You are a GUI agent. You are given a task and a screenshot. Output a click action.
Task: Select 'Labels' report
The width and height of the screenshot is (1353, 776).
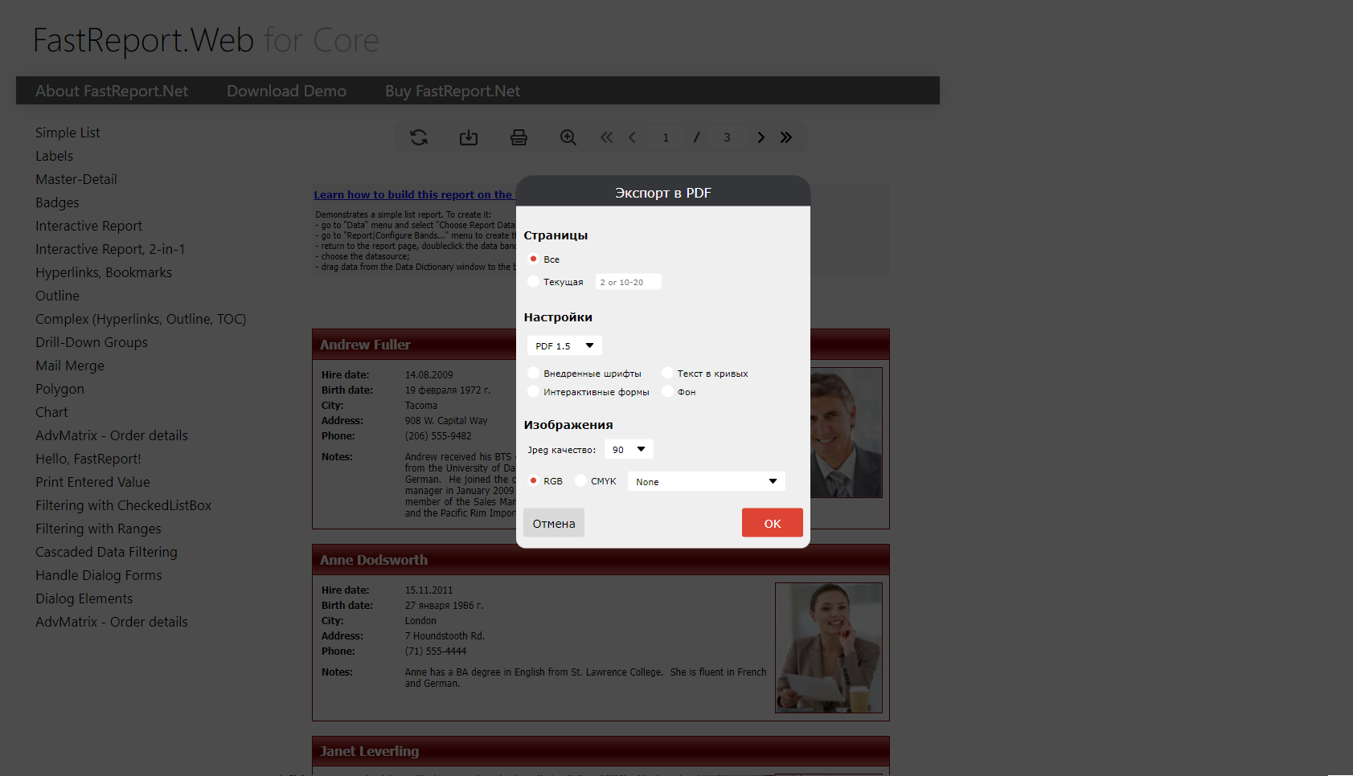[x=54, y=156]
